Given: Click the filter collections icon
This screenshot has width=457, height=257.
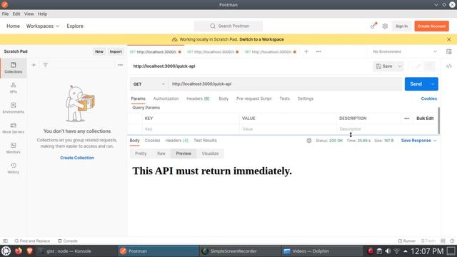Looking at the screenshot, I should point(46,65).
